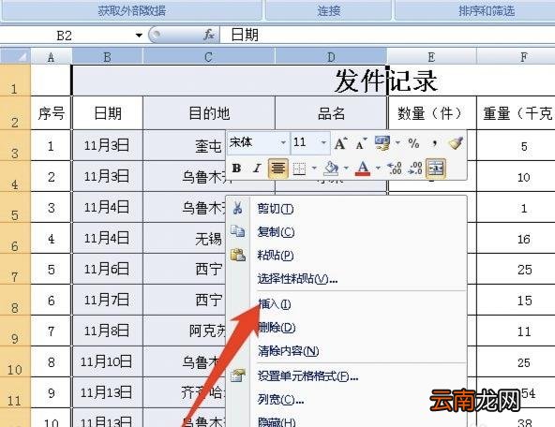
Task: Open the font size dropdown 11
Action: (x=323, y=143)
